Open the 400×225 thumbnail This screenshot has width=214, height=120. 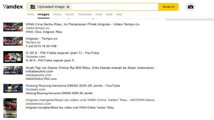pyautogui.click(x=13, y=41)
